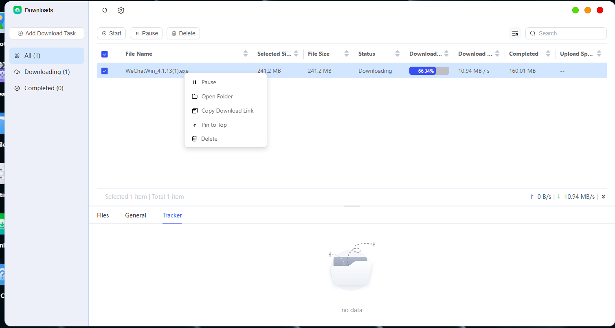Click the double-chevron icon next to speed indicator
This screenshot has width=615, height=328.
click(x=603, y=197)
